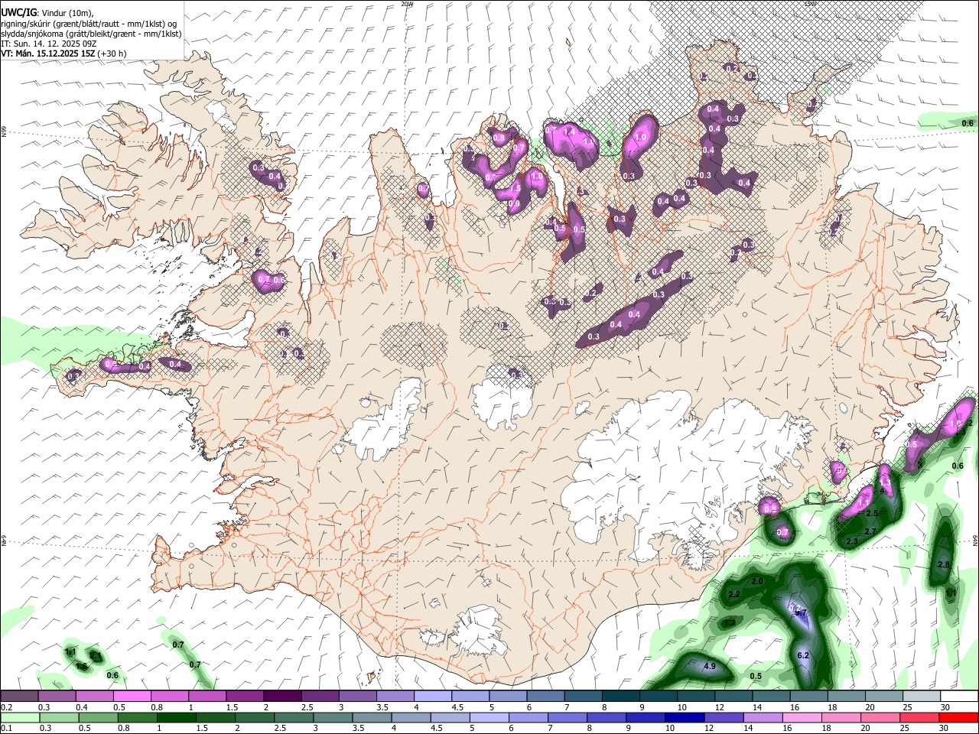Click the 0.1 label on the rain scale

(x=5, y=728)
